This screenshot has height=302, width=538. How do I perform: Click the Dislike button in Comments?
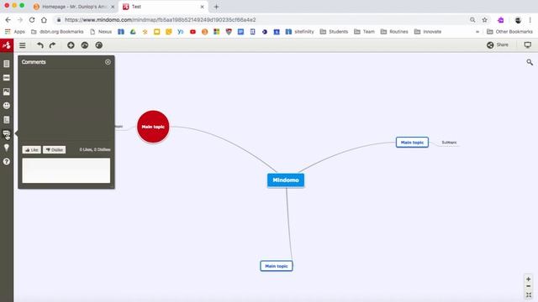pyautogui.click(x=54, y=149)
